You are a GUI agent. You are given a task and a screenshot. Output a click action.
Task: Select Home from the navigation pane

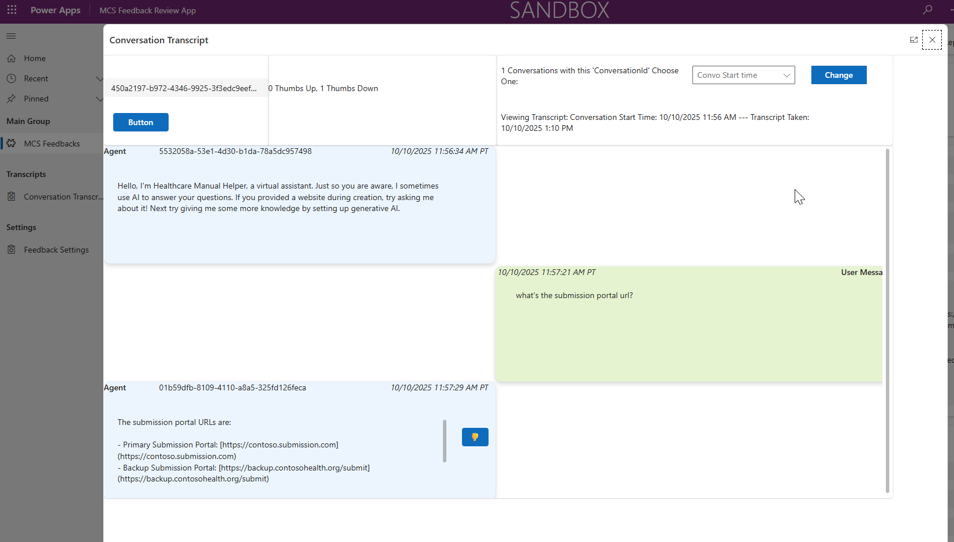point(35,58)
